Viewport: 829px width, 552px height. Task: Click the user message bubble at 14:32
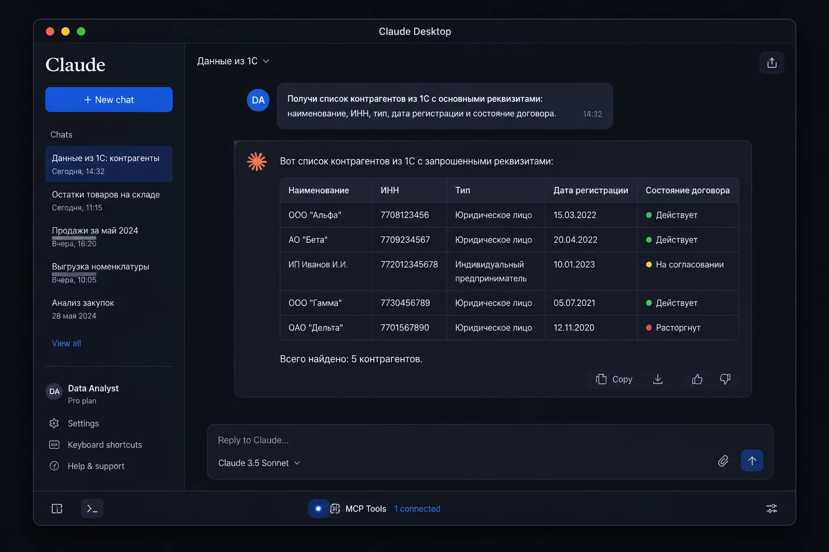[x=445, y=106]
